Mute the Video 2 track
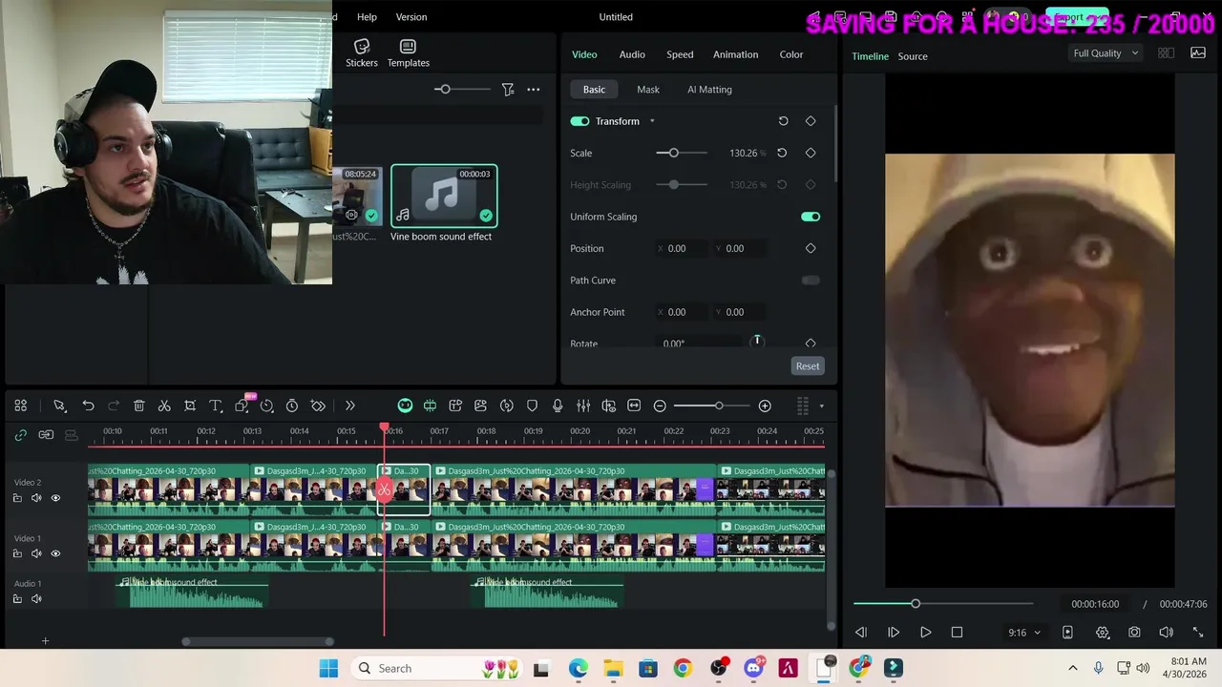The image size is (1222, 687). pos(36,498)
